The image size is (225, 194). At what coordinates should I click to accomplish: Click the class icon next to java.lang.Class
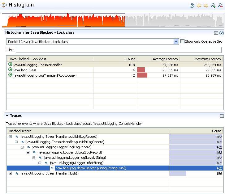pos(10,70)
